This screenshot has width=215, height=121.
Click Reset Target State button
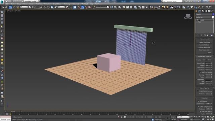tap(204, 50)
